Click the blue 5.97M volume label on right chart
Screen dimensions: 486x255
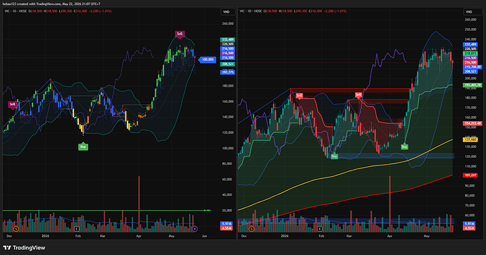[x=469, y=224]
